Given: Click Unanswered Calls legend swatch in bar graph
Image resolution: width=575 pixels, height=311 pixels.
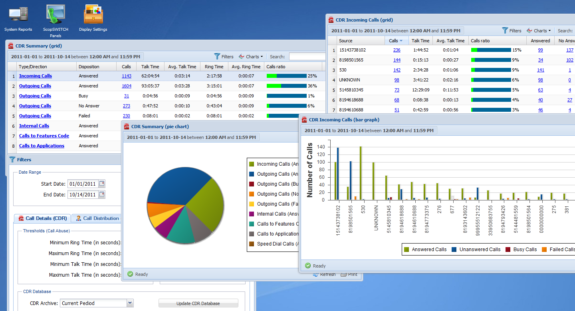Looking at the screenshot, I should (x=454, y=250).
